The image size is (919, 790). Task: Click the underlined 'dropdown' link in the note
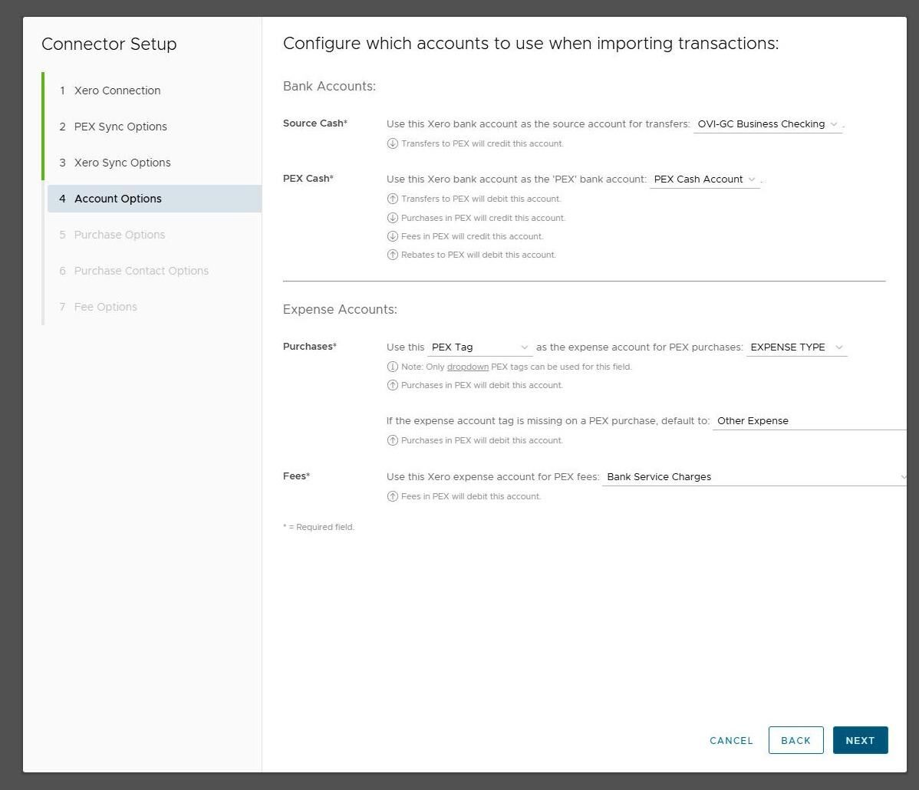coord(468,367)
